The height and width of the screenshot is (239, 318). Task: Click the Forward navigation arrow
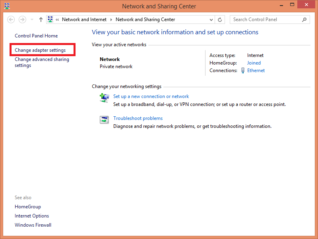coord(22,20)
